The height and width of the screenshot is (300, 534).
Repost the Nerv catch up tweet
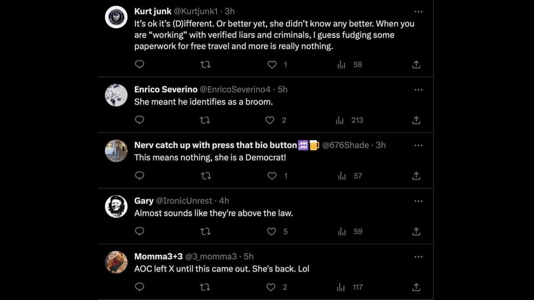[x=205, y=176]
